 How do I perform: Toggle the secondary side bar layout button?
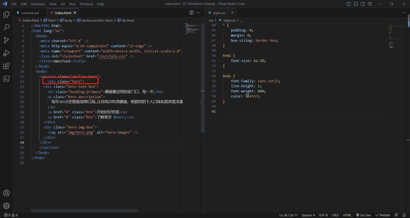point(362,4)
